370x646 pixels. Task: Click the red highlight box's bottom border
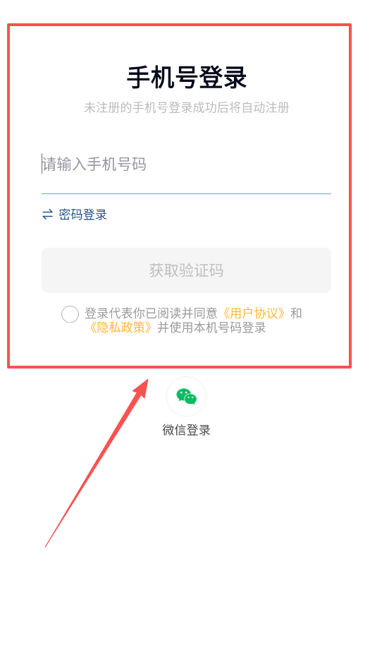(179, 366)
